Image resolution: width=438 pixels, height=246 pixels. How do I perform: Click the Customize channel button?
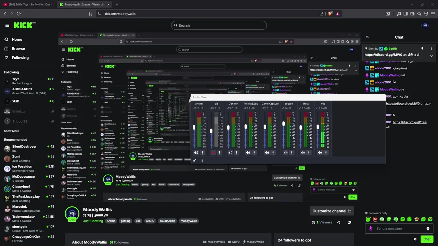[332, 211]
